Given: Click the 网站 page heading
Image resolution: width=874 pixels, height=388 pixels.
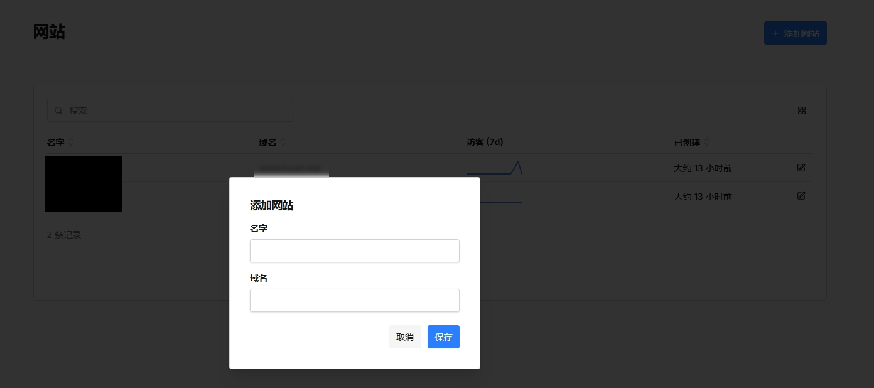Looking at the screenshot, I should click(49, 32).
